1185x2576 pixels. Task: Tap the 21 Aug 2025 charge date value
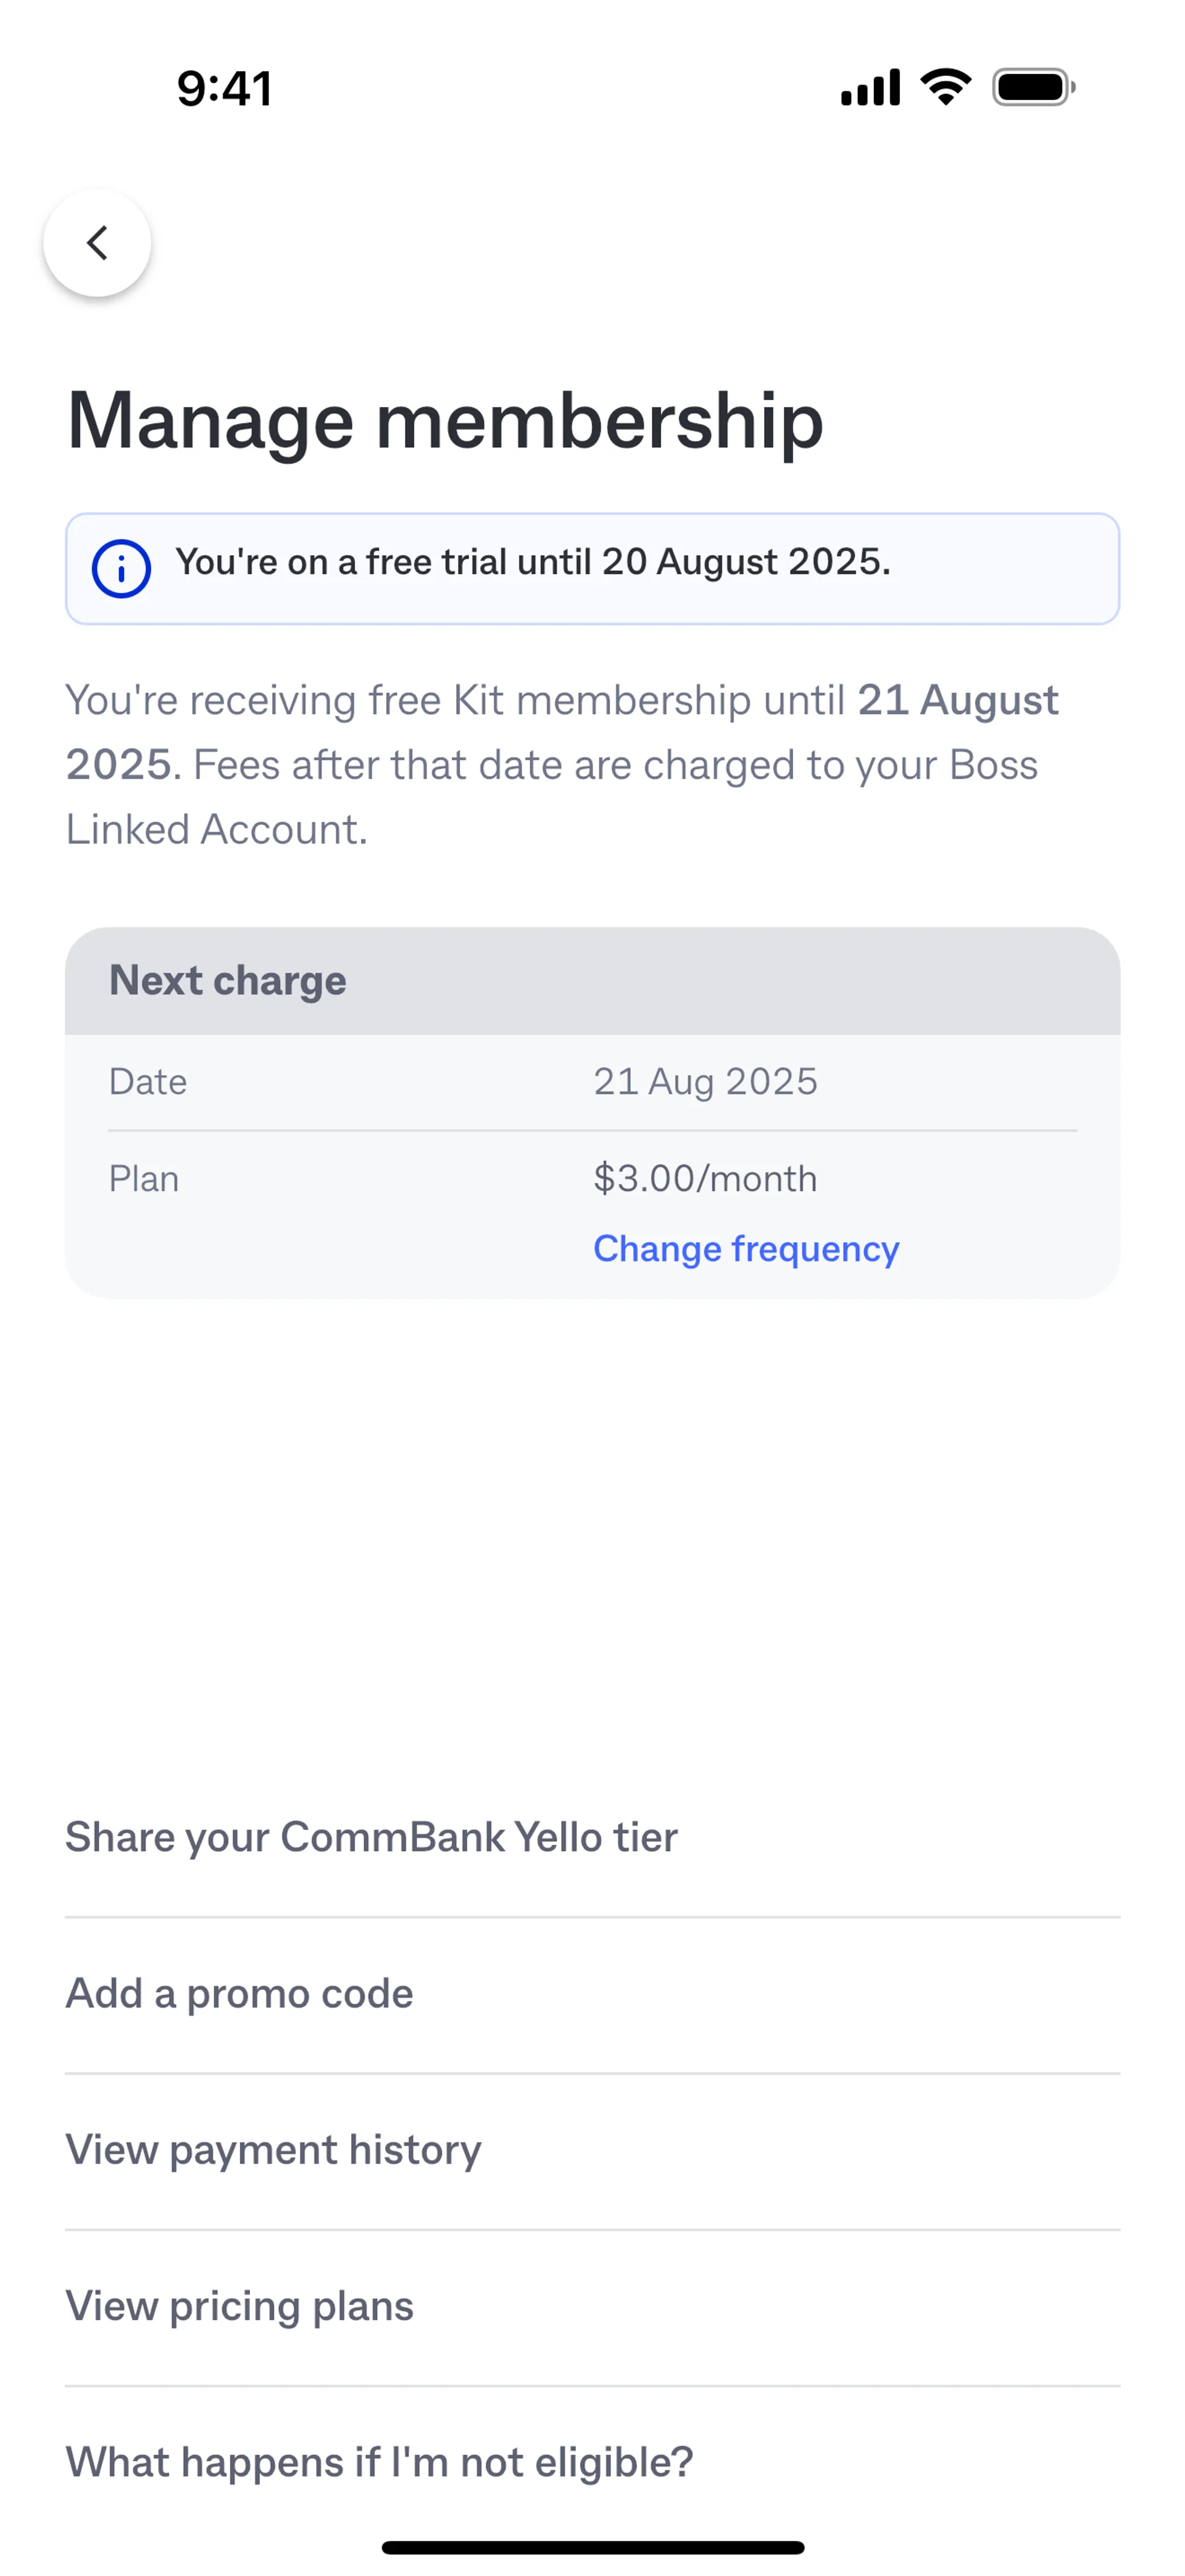click(x=705, y=1081)
